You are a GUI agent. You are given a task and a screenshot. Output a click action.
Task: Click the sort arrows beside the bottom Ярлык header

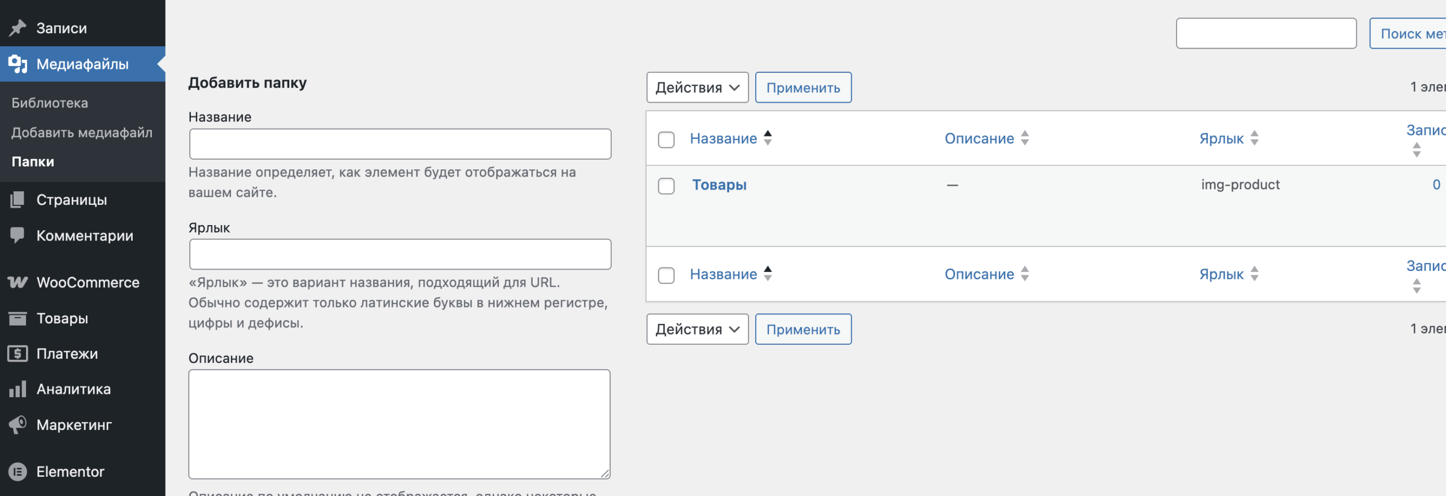(1255, 274)
